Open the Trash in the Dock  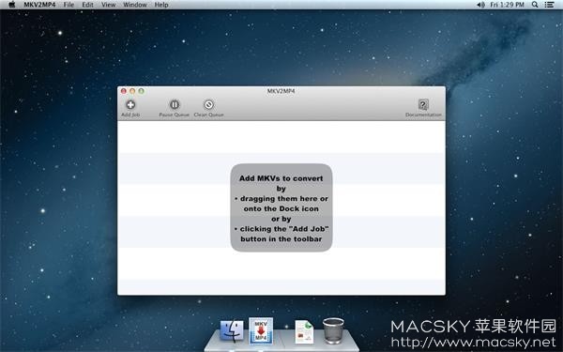[x=333, y=330]
